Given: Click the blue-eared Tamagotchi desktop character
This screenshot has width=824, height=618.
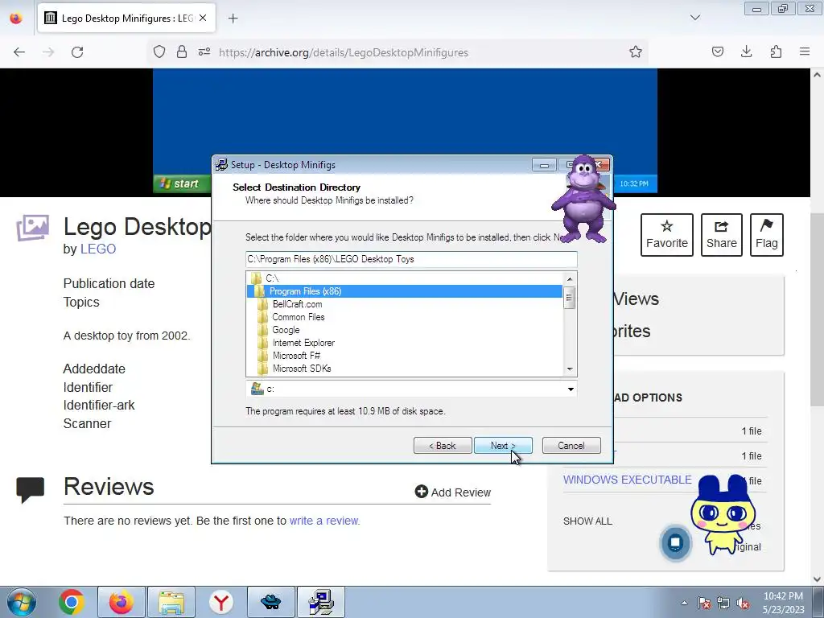Looking at the screenshot, I should click(x=723, y=515).
